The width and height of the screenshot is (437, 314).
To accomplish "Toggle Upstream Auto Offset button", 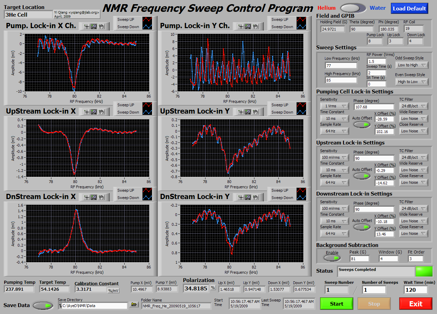I will [x=362, y=176].
